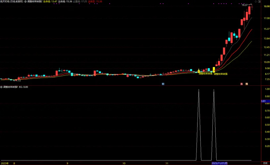Select the 调整结束转强Z main indicator name

tap(35, 2)
